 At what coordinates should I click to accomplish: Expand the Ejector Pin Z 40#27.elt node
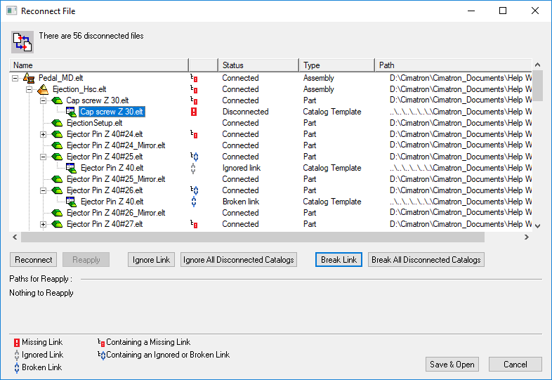(43, 224)
